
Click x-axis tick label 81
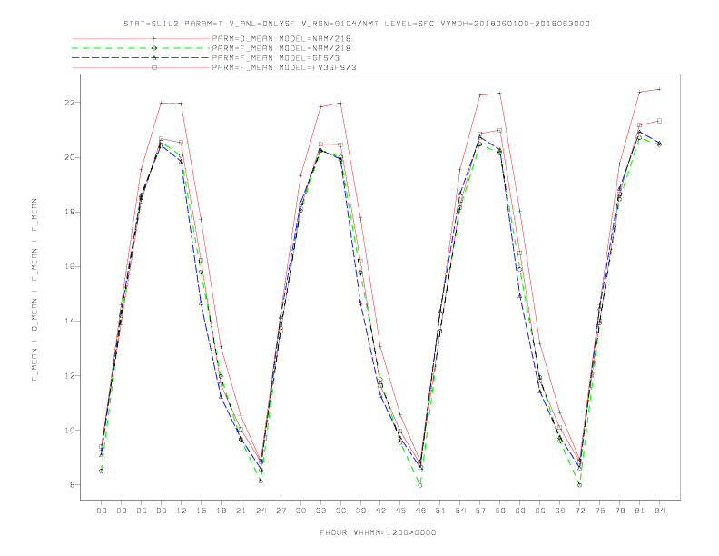tap(640, 511)
